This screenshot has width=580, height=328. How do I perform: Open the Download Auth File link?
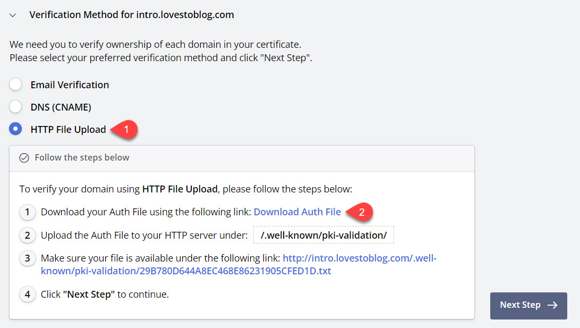297,212
